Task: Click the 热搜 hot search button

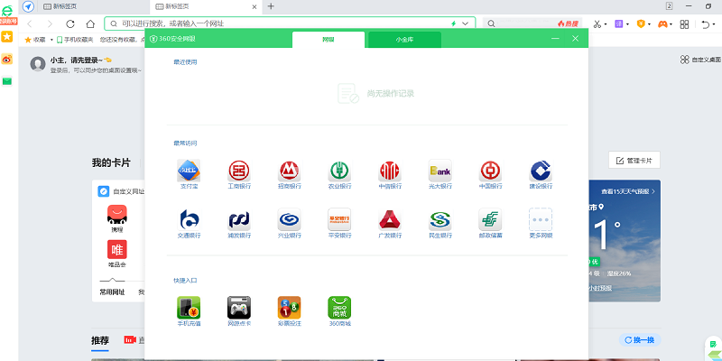Action: coord(568,23)
